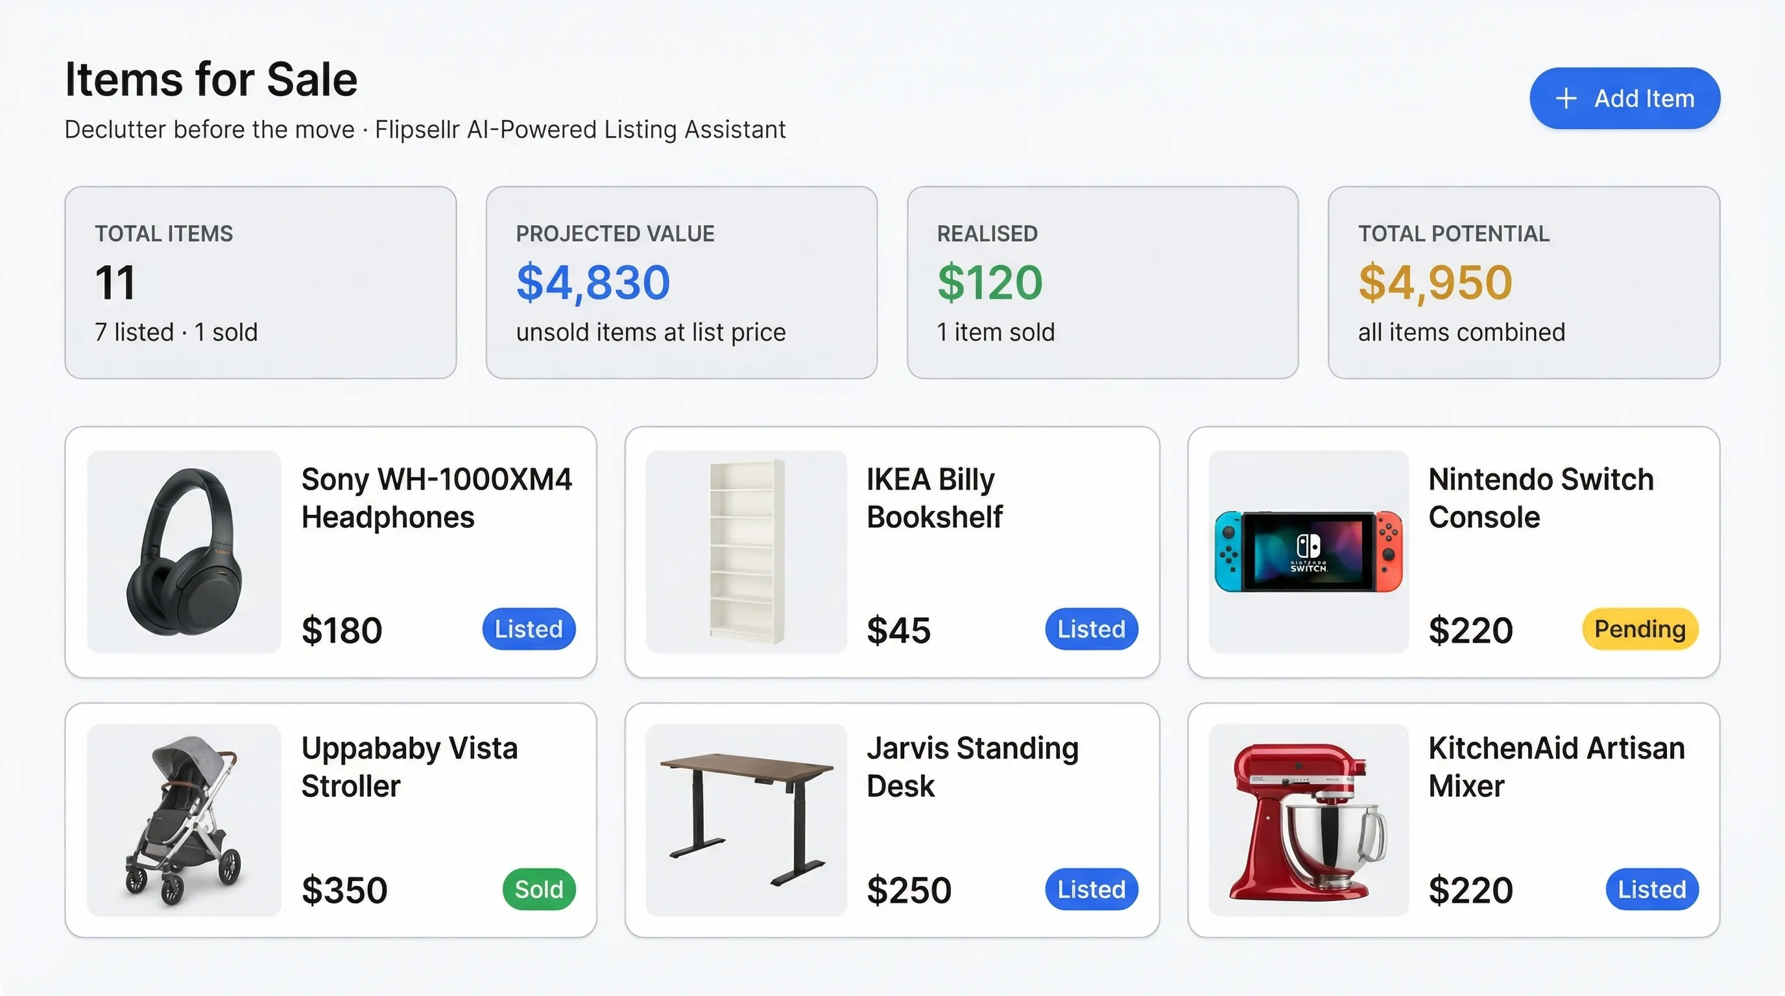Click the plus icon on Add Item
Image resolution: width=1785 pixels, height=996 pixels.
point(1566,99)
